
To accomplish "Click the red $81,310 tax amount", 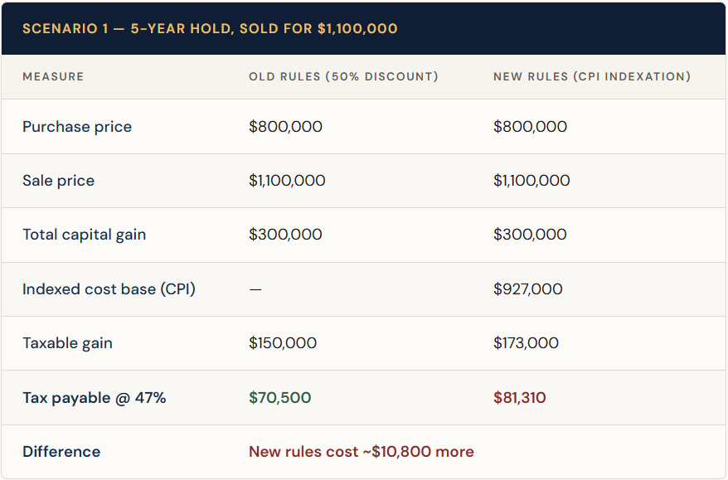I will (x=520, y=397).
